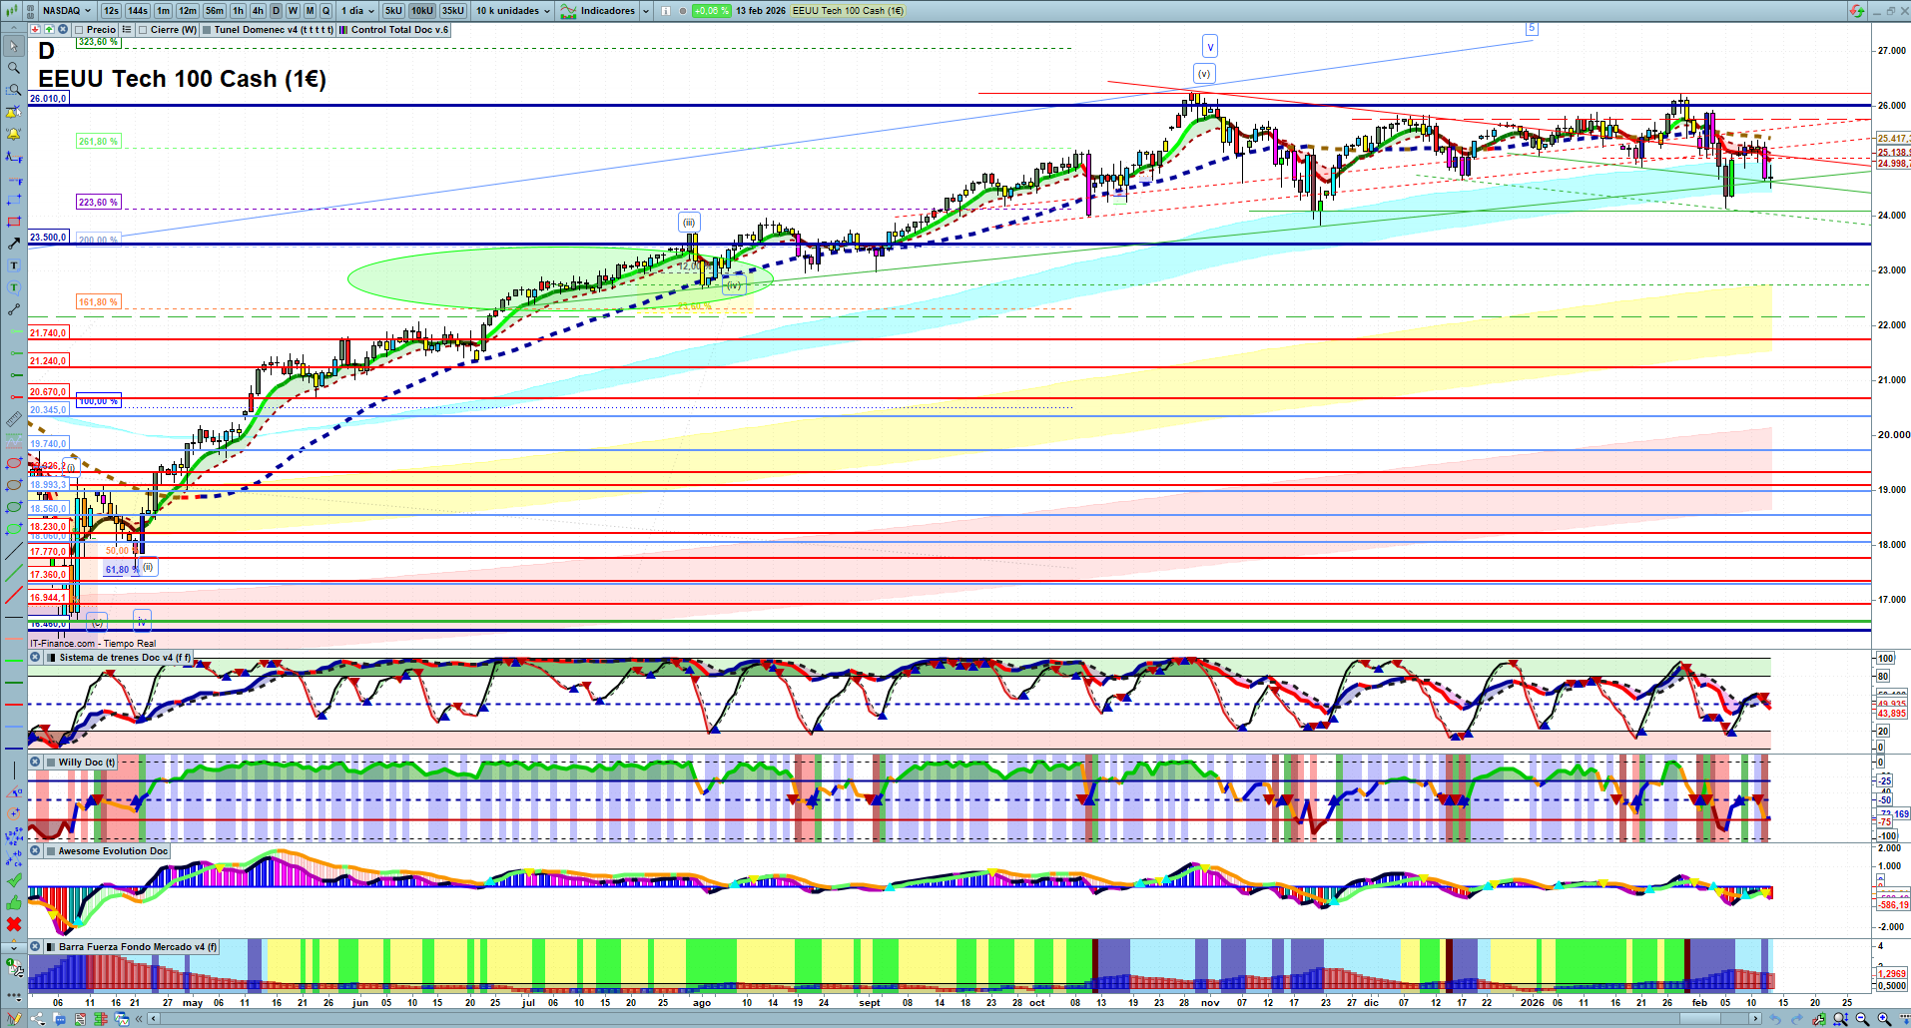Click the 56m timeframe button
1911x1028 pixels.
pyautogui.click(x=215, y=11)
